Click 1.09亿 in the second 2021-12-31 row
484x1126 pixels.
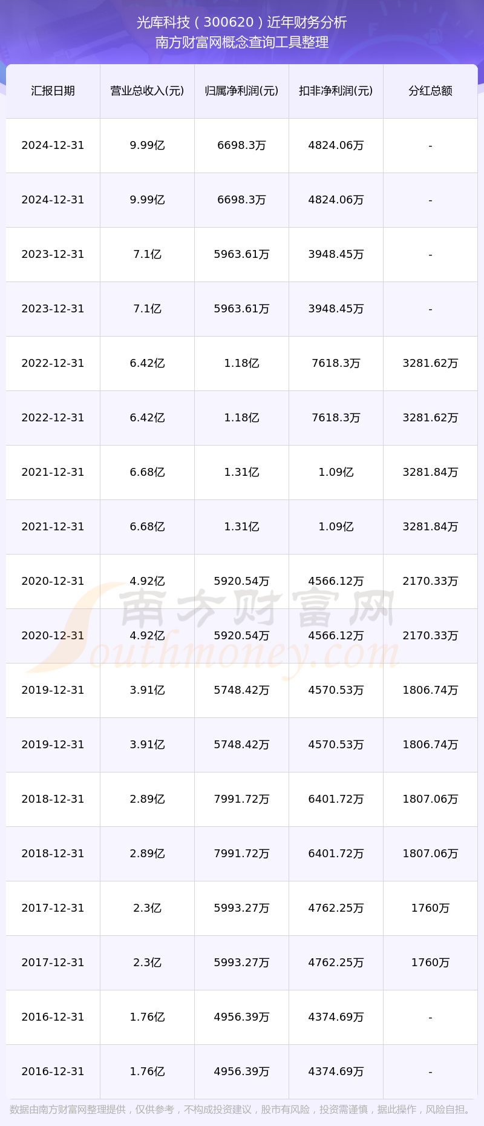tap(336, 527)
